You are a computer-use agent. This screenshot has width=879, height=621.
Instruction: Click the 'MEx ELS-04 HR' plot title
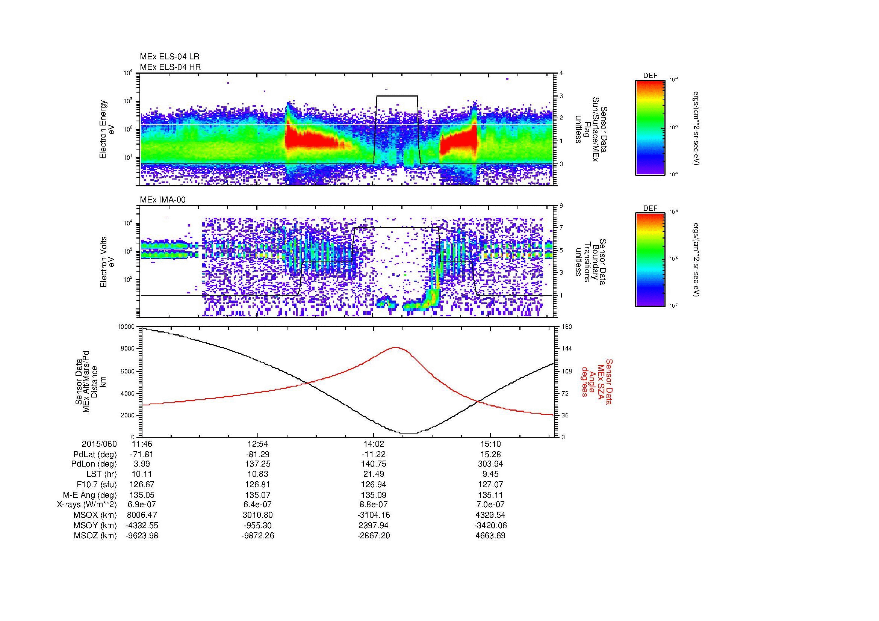pyautogui.click(x=170, y=67)
